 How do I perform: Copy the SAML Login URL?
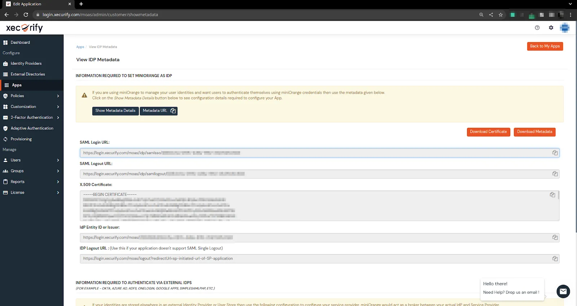555,153
